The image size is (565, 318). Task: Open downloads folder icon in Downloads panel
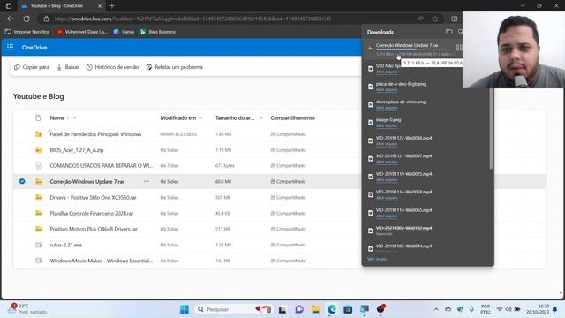point(449,32)
